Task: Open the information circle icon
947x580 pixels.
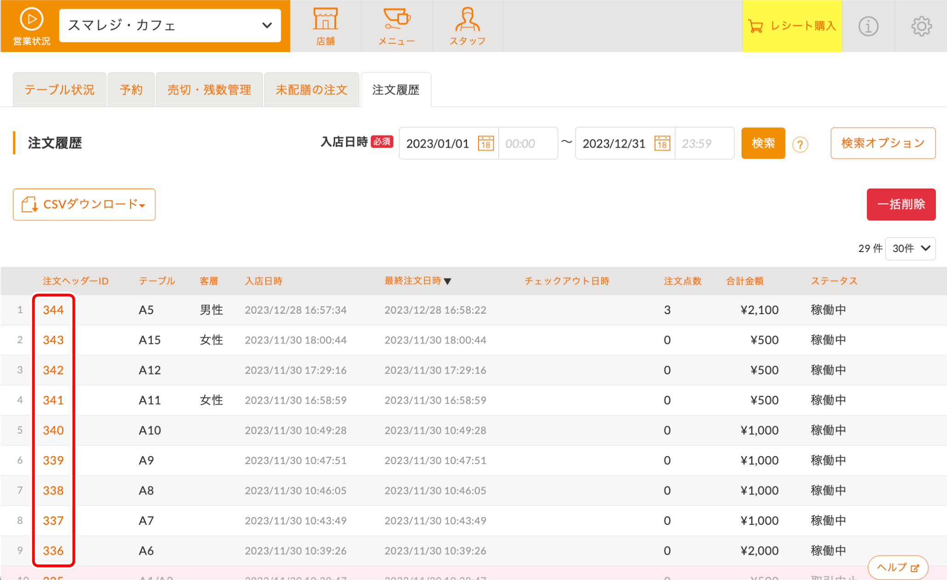Action: pyautogui.click(x=868, y=26)
